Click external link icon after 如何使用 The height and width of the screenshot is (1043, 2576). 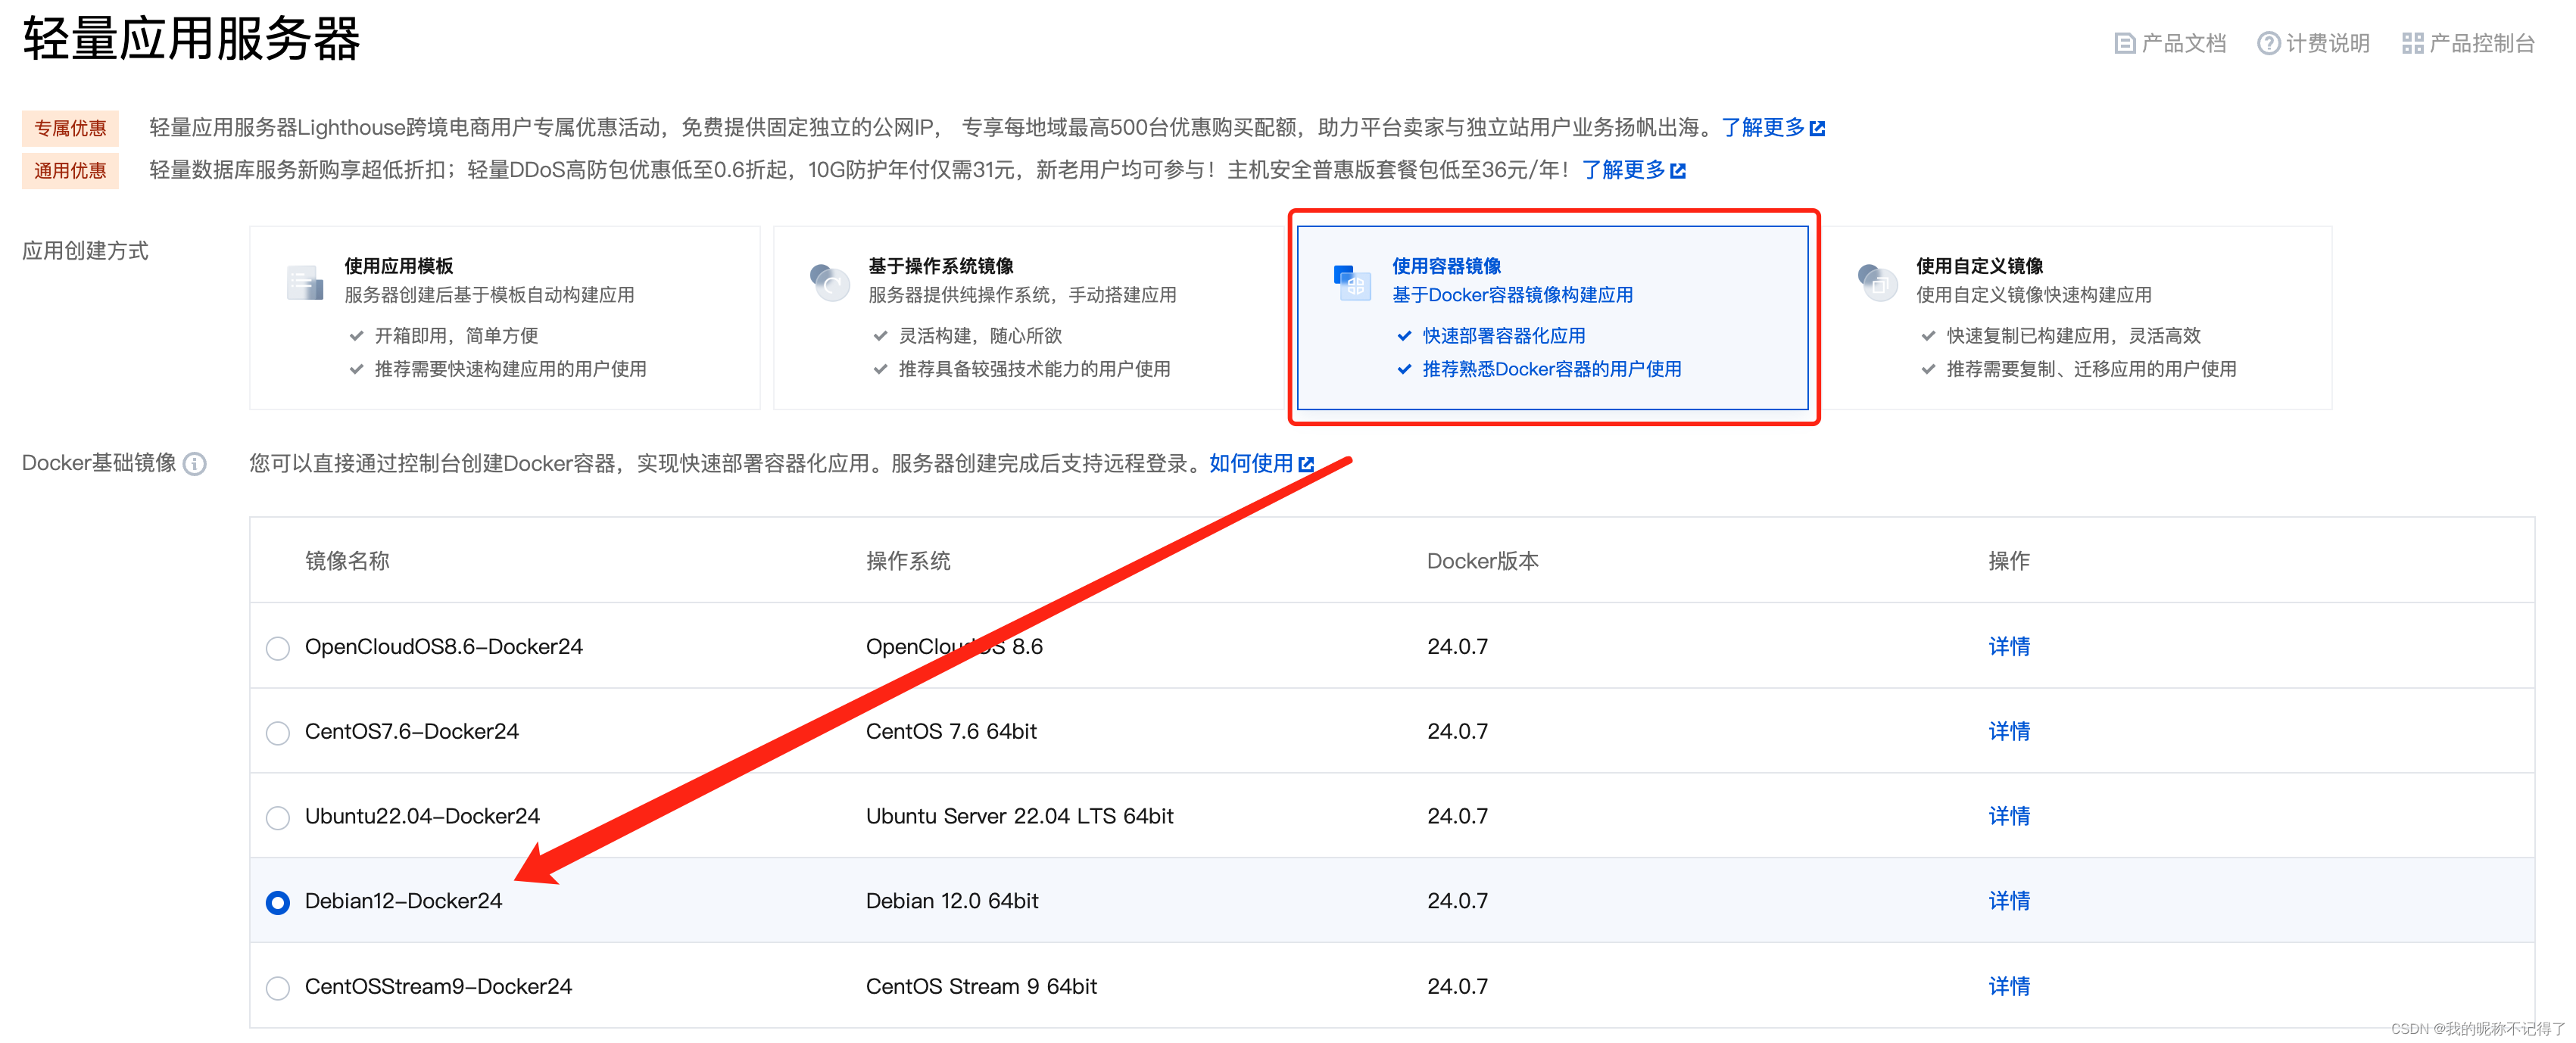click(1306, 464)
